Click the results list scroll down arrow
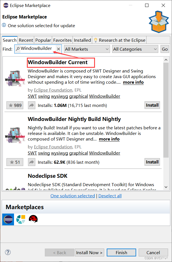Screen dimensions: 172x262 tap(166, 187)
